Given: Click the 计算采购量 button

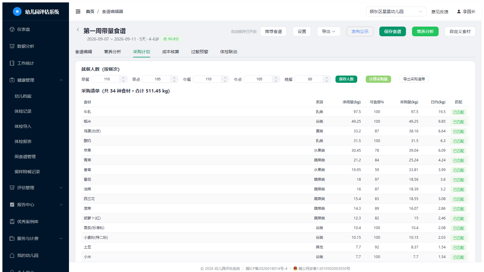Looking at the screenshot, I should [378, 79].
